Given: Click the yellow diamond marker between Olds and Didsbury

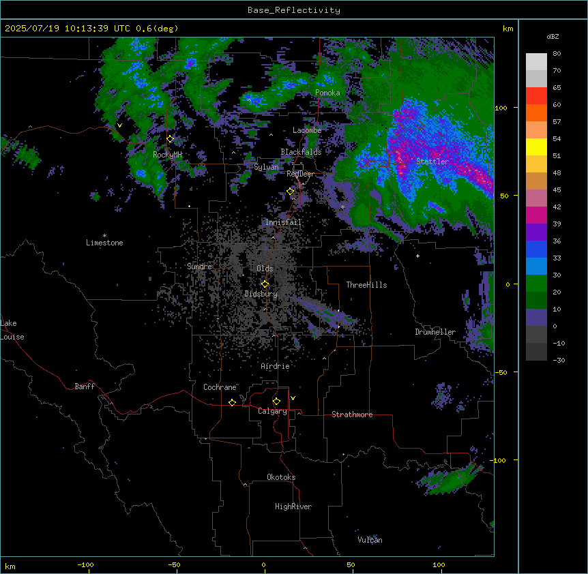Looking at the screenshot, I should [x=265, y=284].
